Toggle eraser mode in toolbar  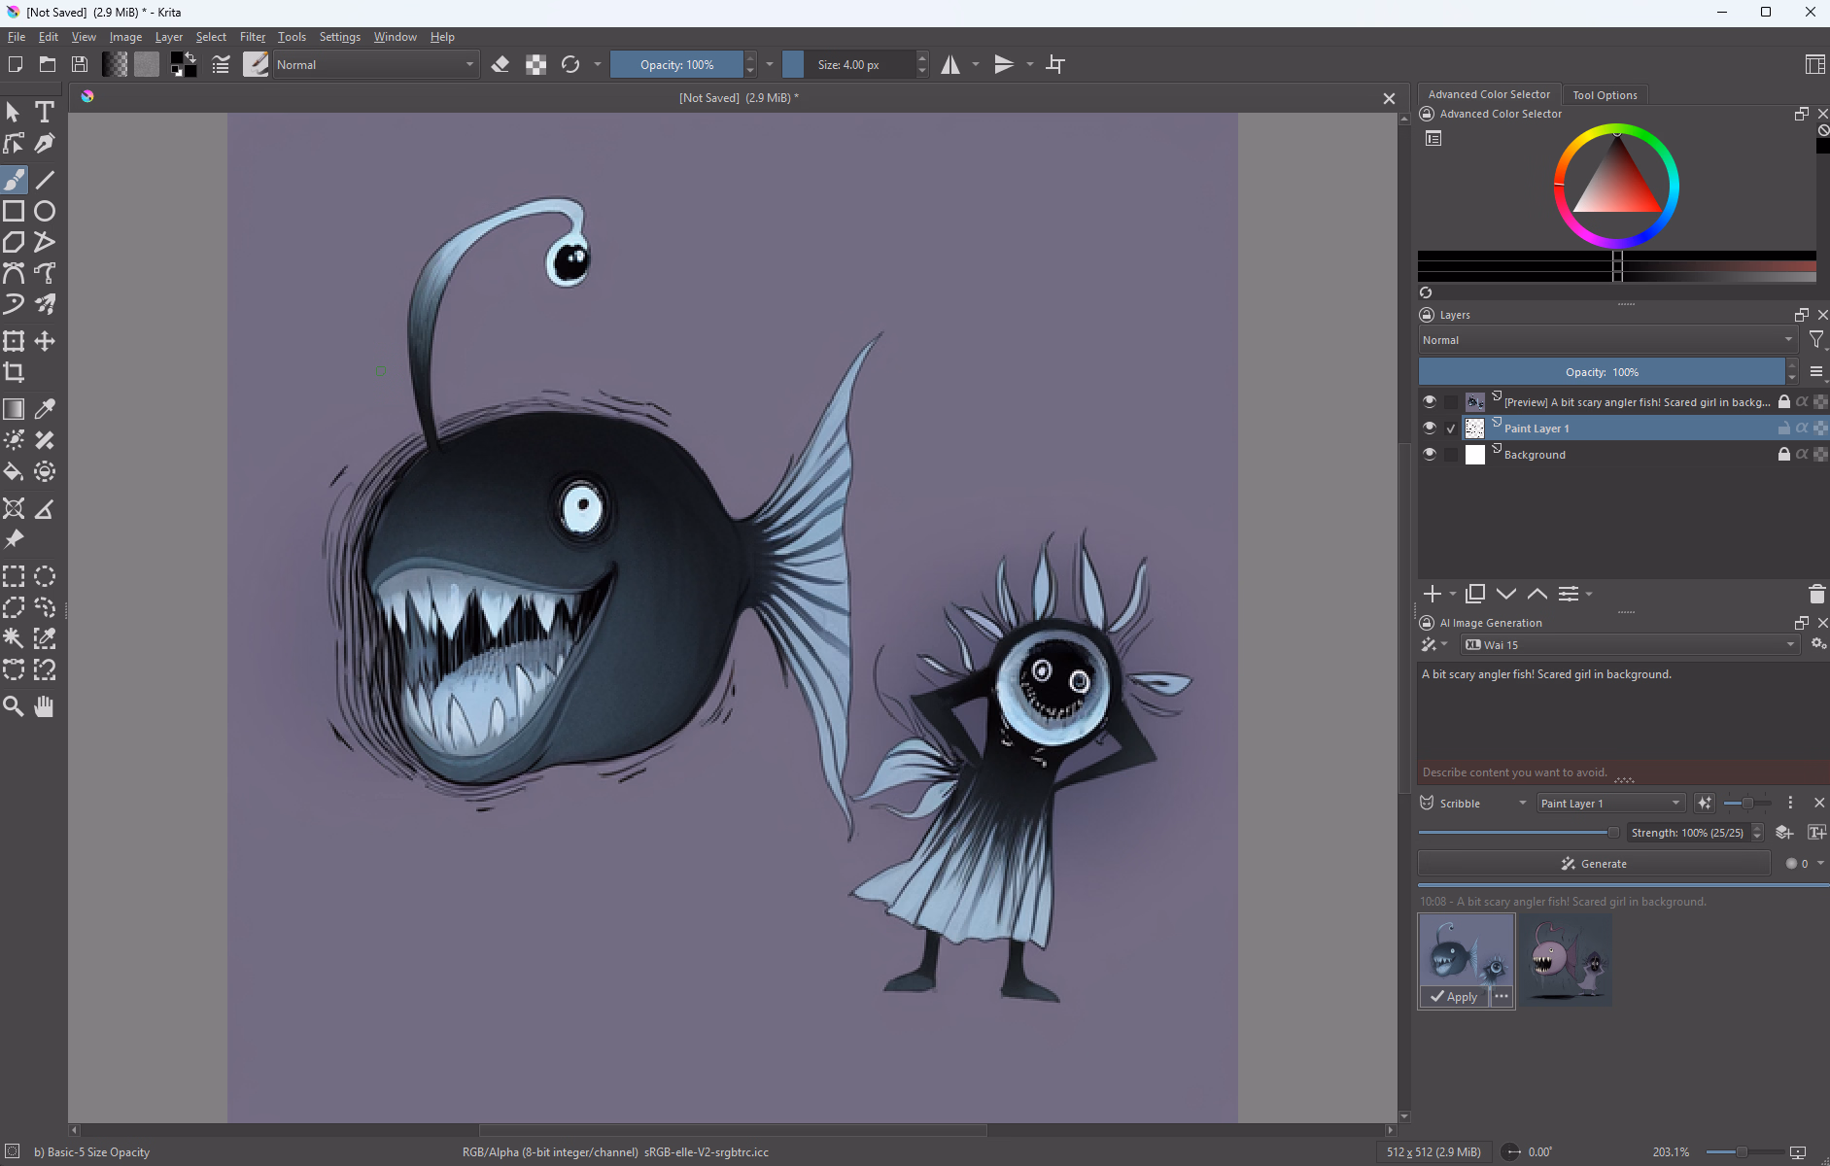click(501, 65)
